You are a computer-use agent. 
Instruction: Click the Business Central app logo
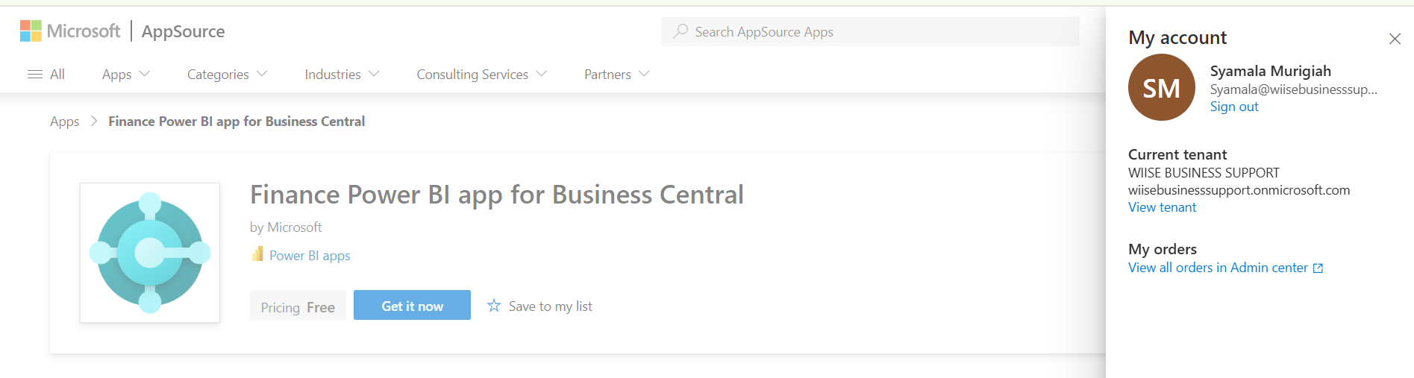tap(150, 253)
